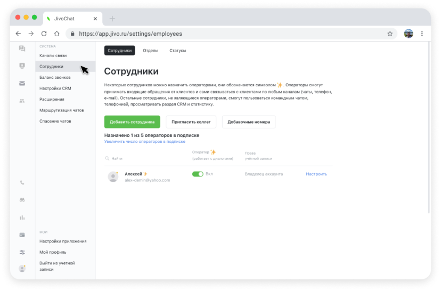Click the Пригласить коллег button
Image resolution: width=441 pixels, height=291 pixels.
191,122
